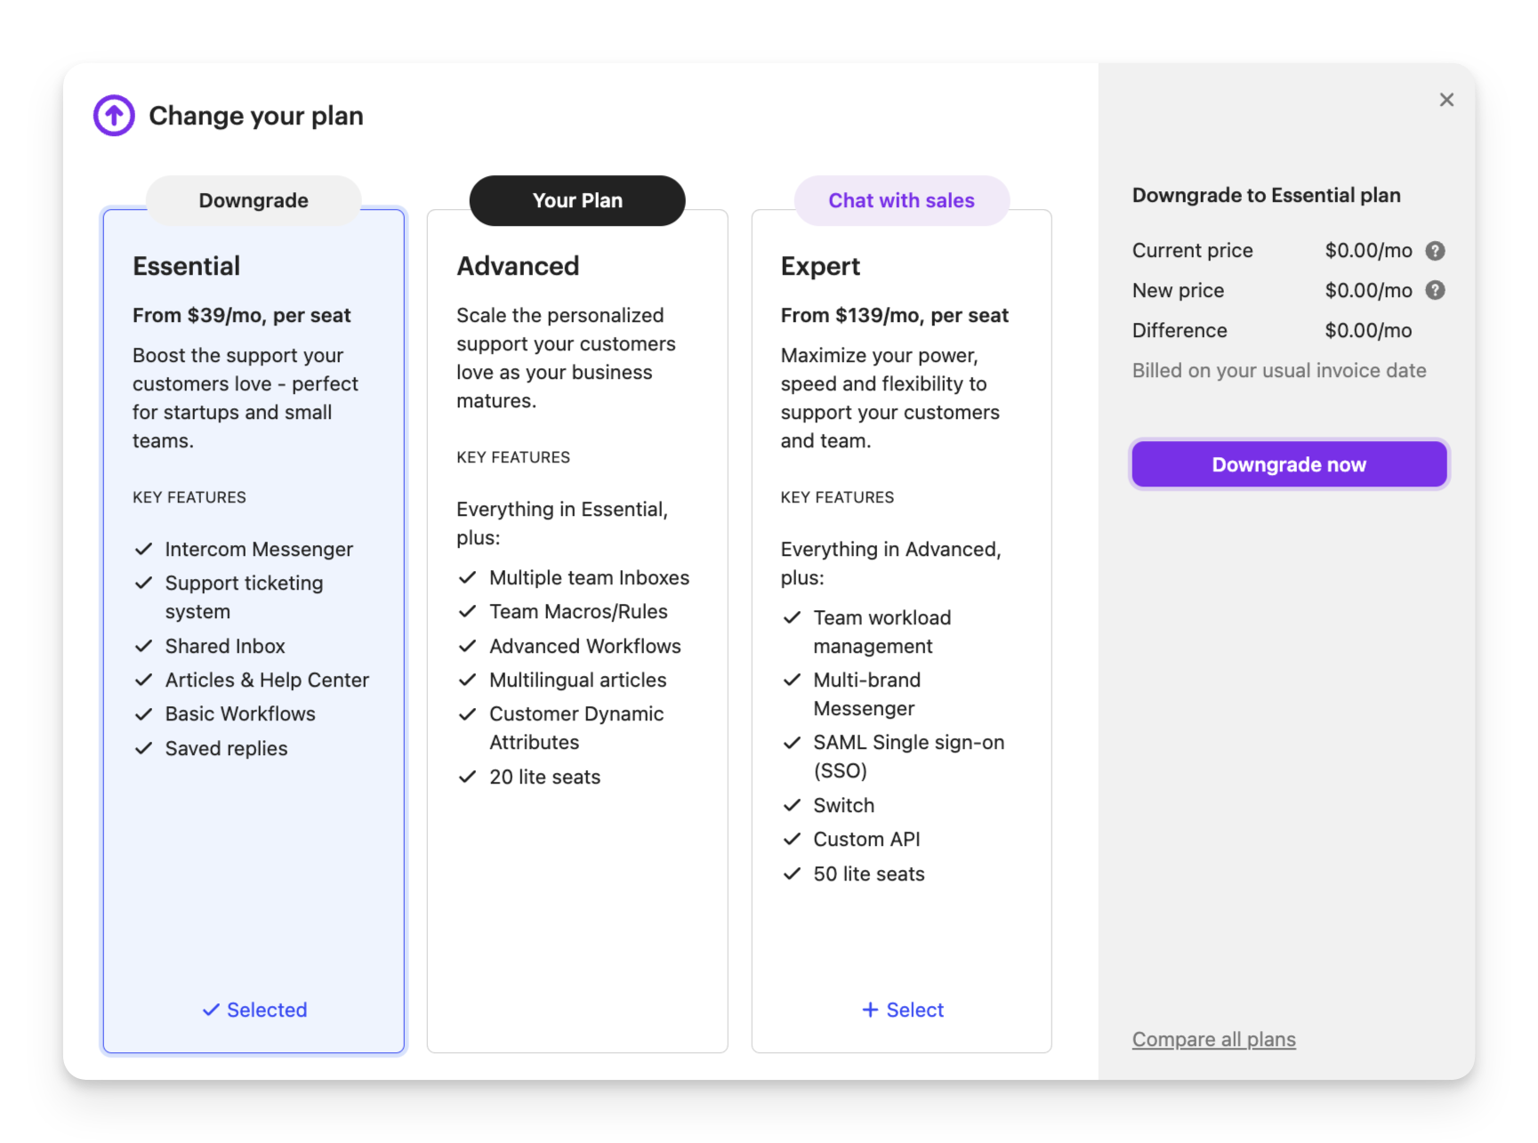Click the New price help icon

click(1435, 291)
